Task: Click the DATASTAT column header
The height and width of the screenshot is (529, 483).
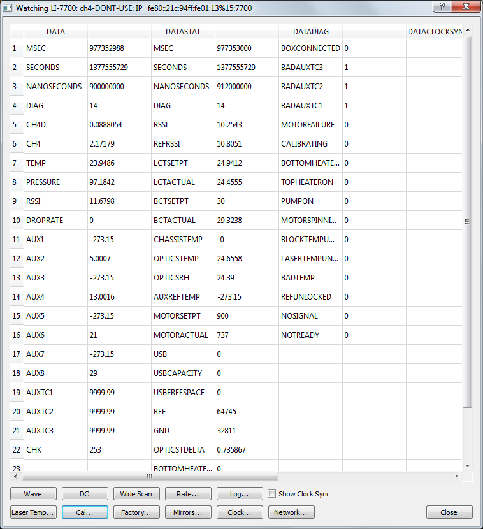Action: [183, 32]
